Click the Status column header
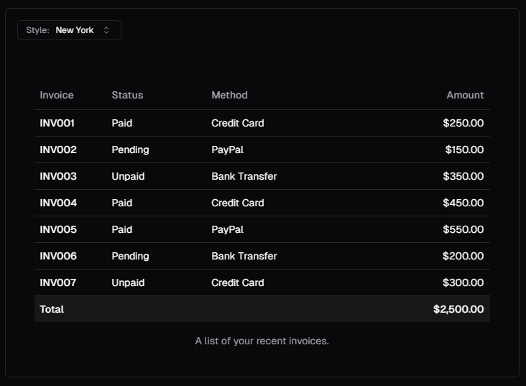 click(x=127, y=96)
